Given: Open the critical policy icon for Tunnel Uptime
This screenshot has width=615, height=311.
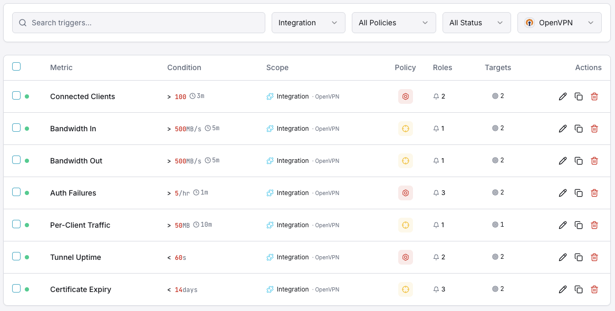Looking at the screenshot, I should [406, 257].
